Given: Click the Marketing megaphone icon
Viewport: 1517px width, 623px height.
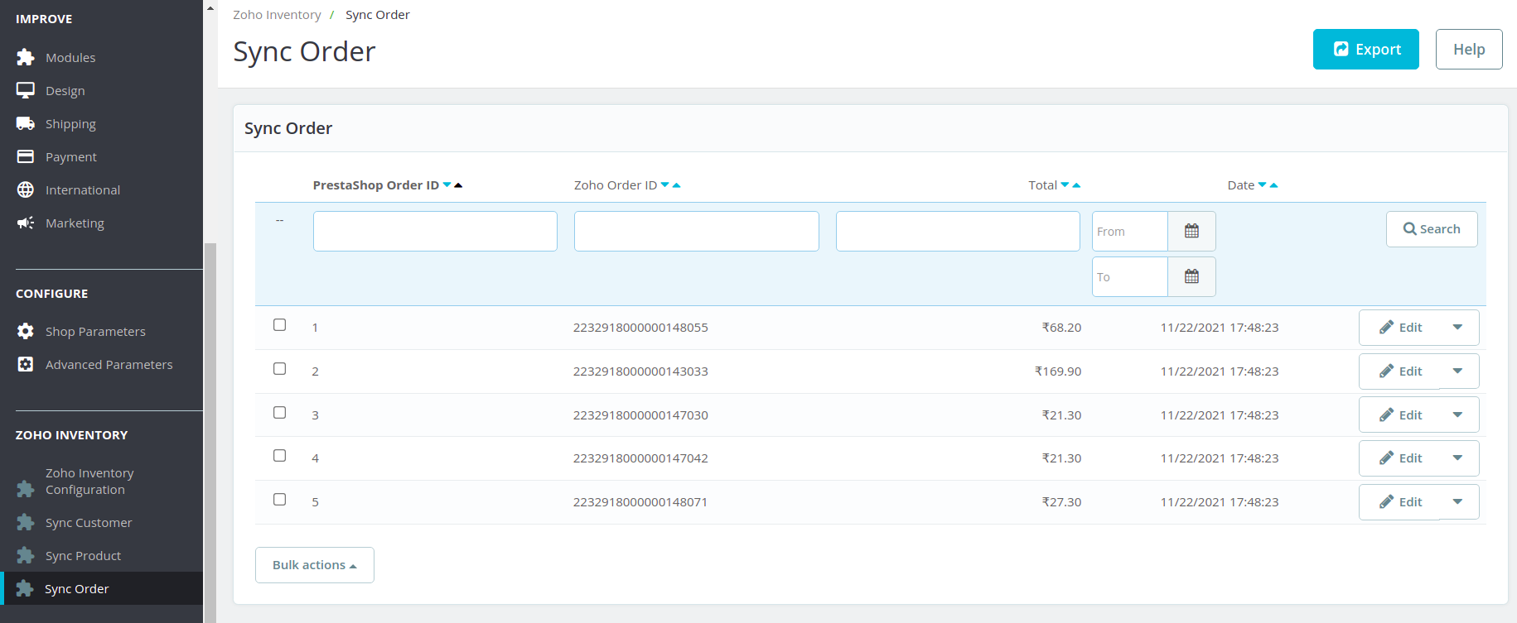Looking at the screenshot, I should (26, 223).
